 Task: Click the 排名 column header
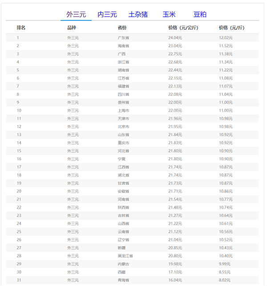pos(21,28)
